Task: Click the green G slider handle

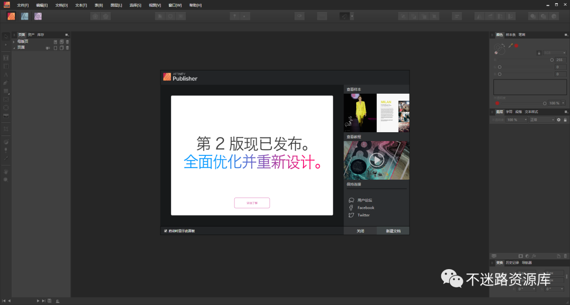Action: pos(499,67)
